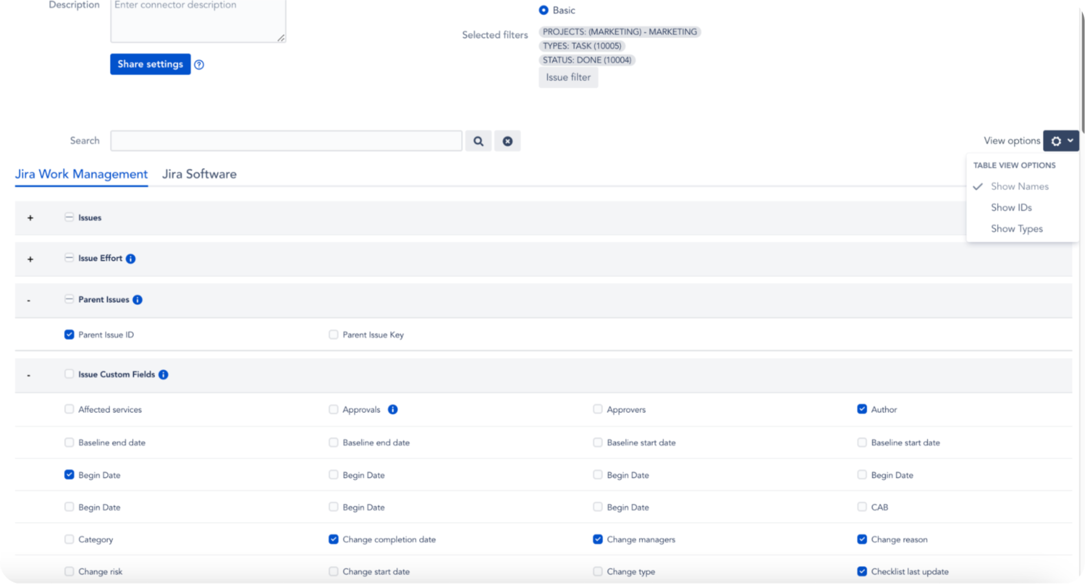Click the Share settings button
Viewport: 1085px width, 584px height.
(150, 64)
